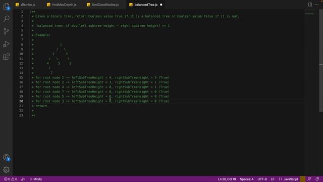Click the brown status bar indicator

pyautogui.click(x=303, y=179)
